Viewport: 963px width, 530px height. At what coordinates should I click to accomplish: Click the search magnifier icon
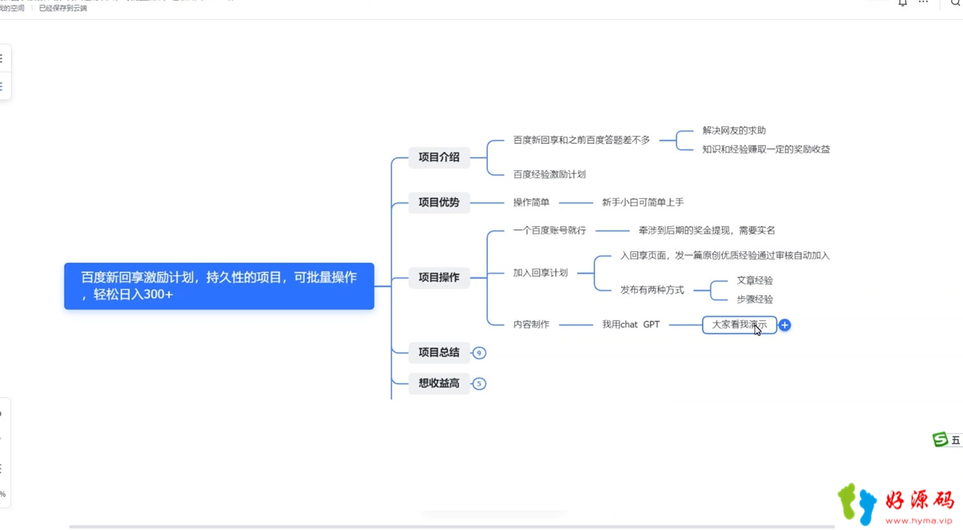click(955, 3)
